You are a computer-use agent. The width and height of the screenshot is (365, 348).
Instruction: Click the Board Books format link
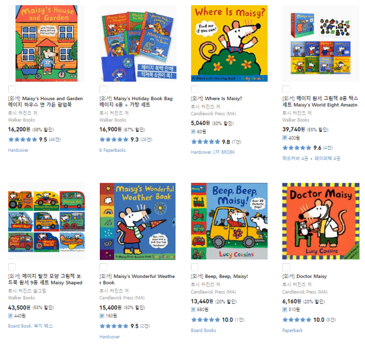click(203, 330)
